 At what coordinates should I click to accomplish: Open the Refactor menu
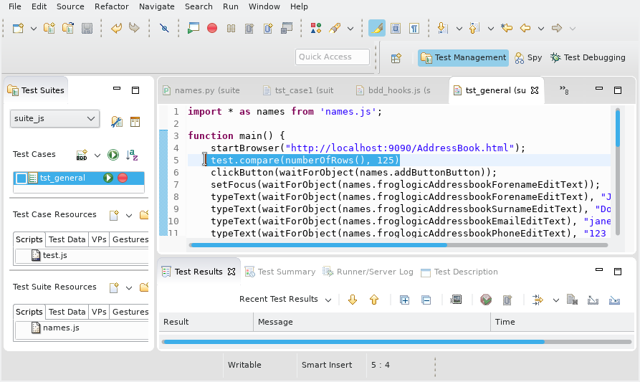[x=111, y=6]
